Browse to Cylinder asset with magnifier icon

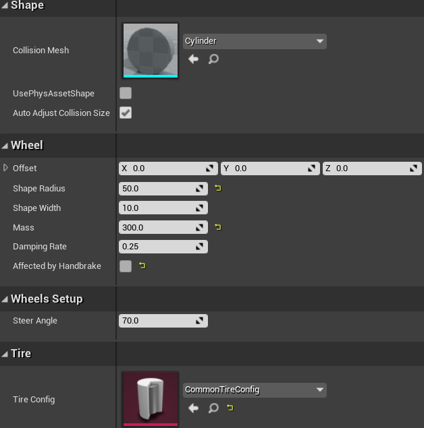(x=213, y=59)
